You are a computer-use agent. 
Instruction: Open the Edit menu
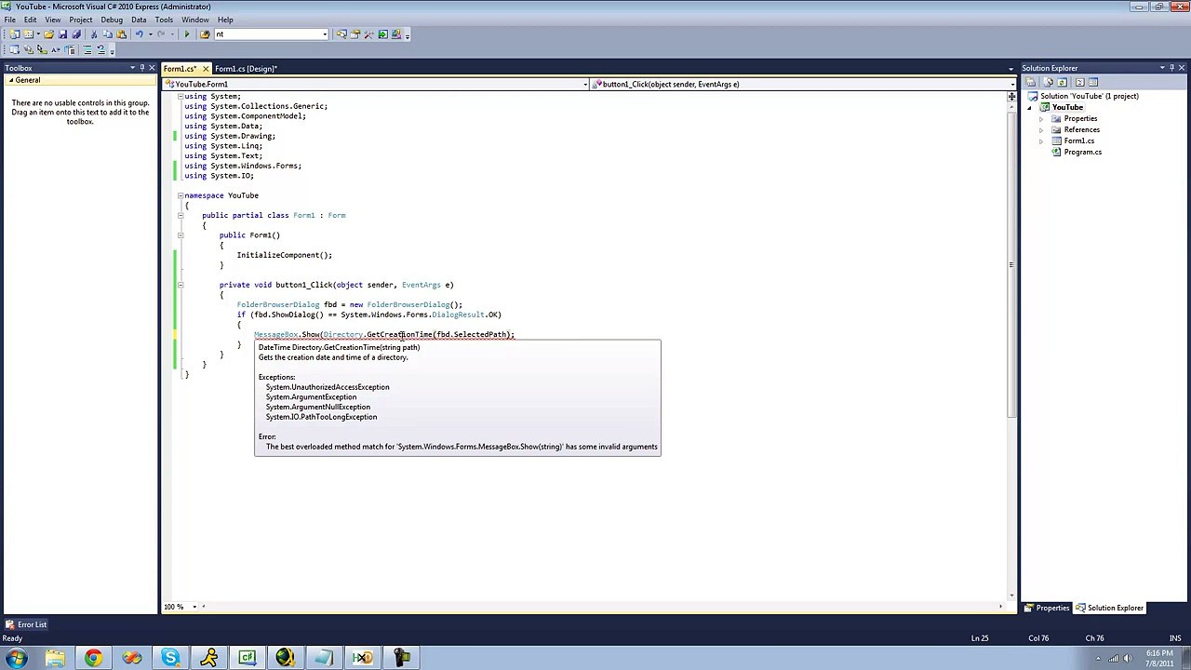(x=30, y=20)
